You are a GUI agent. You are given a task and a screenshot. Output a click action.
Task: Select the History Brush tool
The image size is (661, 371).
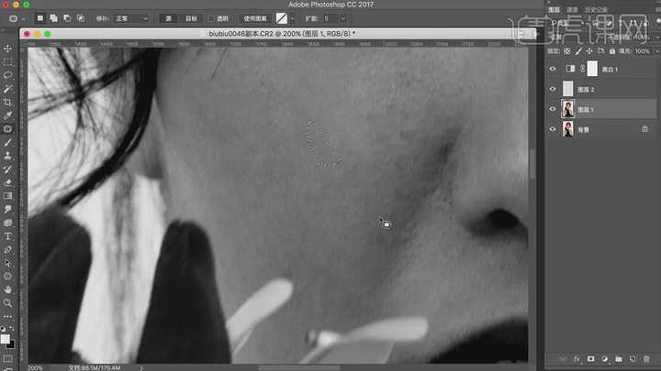click(7, 169)
